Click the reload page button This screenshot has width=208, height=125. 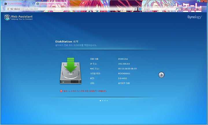135,9
